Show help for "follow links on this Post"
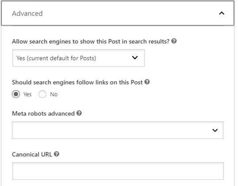The image size is (238, 186). point(147,82)
